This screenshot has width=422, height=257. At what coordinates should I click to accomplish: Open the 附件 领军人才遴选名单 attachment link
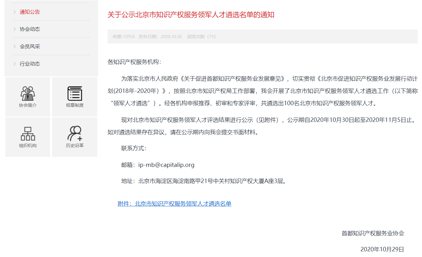coord(175,204)
